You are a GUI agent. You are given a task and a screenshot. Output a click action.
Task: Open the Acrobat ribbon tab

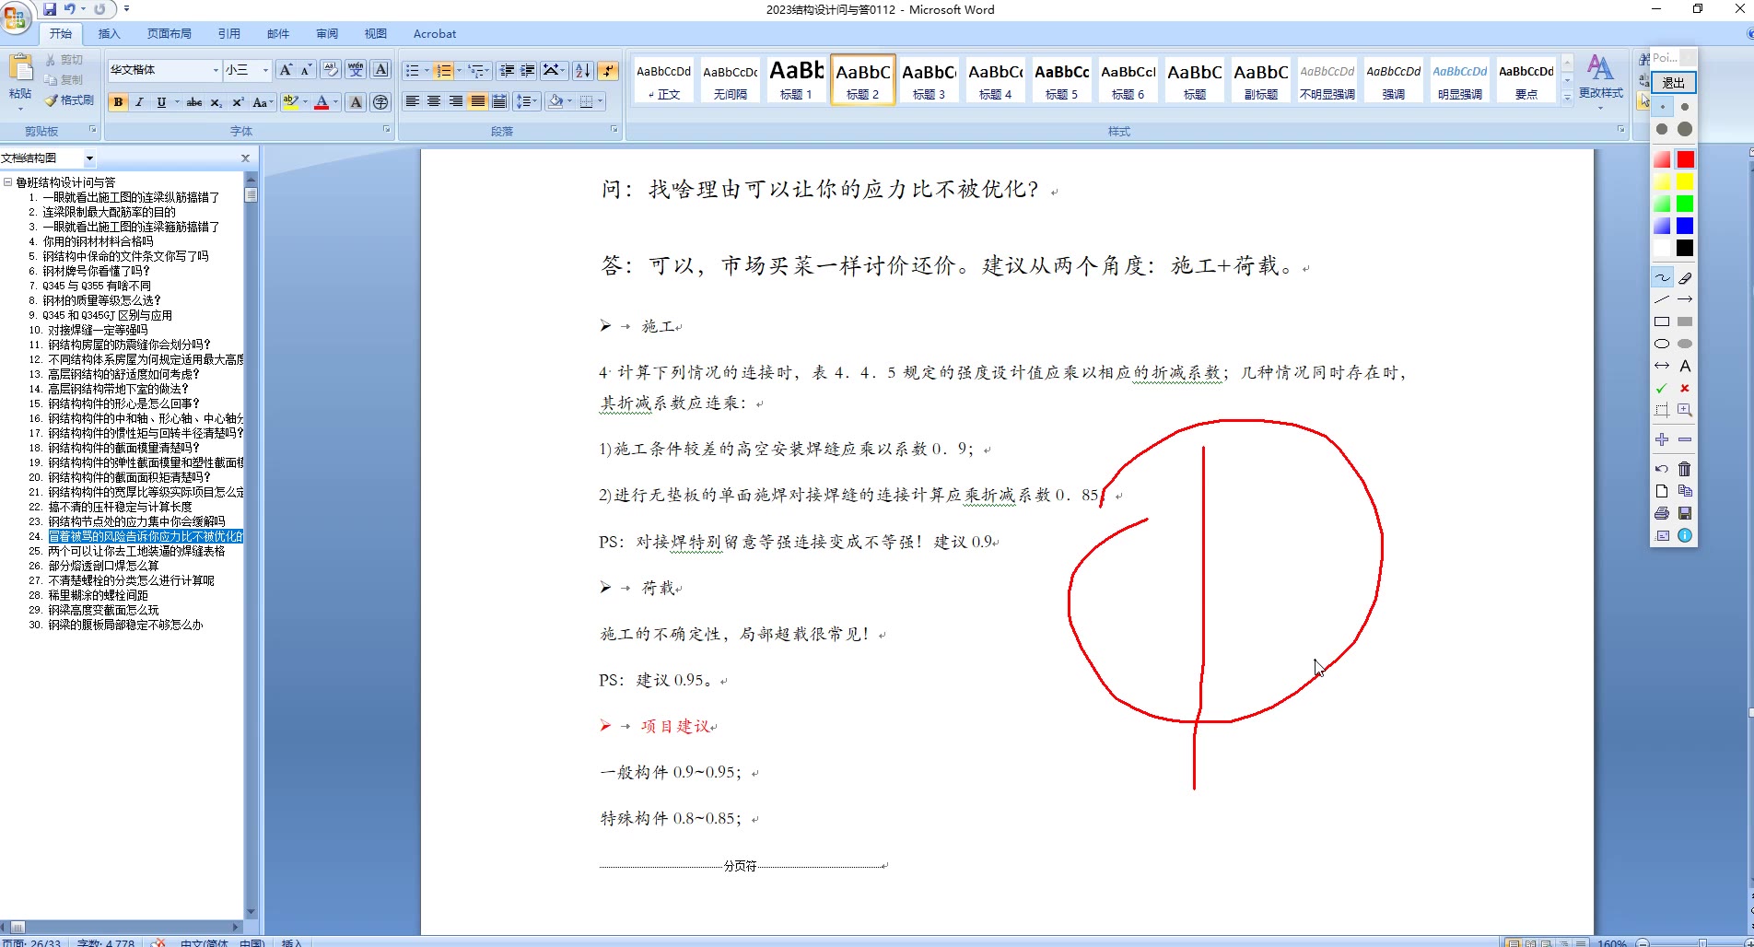(x=435, y=34)
